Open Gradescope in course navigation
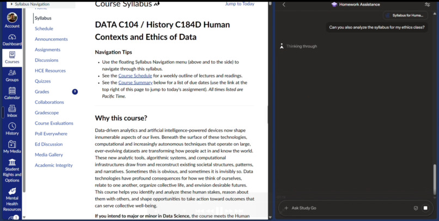The height and width of the screenshot is (221, 439). click(x=47, y=113)
